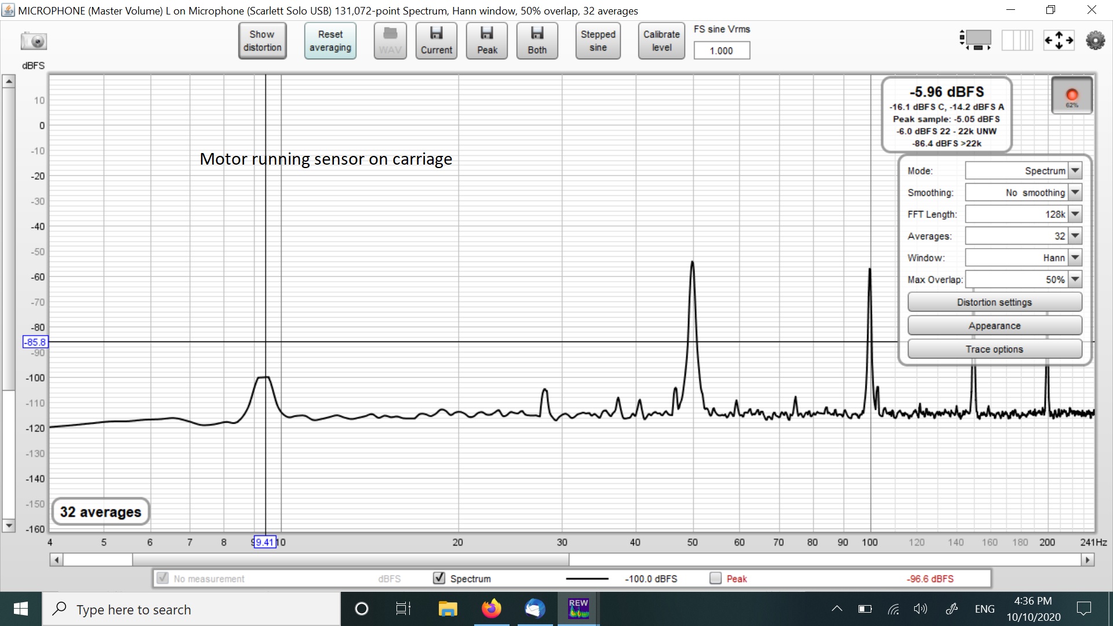
Task: Open settings gear controls
Action: coord(1096,41)
